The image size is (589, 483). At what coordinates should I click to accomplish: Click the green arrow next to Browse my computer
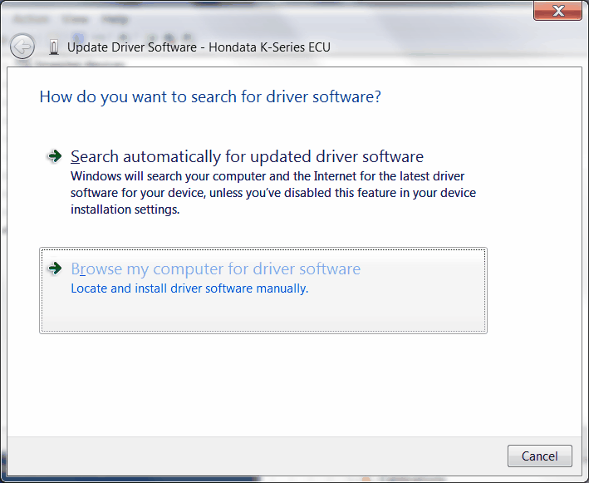pyautogui.click(x=55, y=269)
